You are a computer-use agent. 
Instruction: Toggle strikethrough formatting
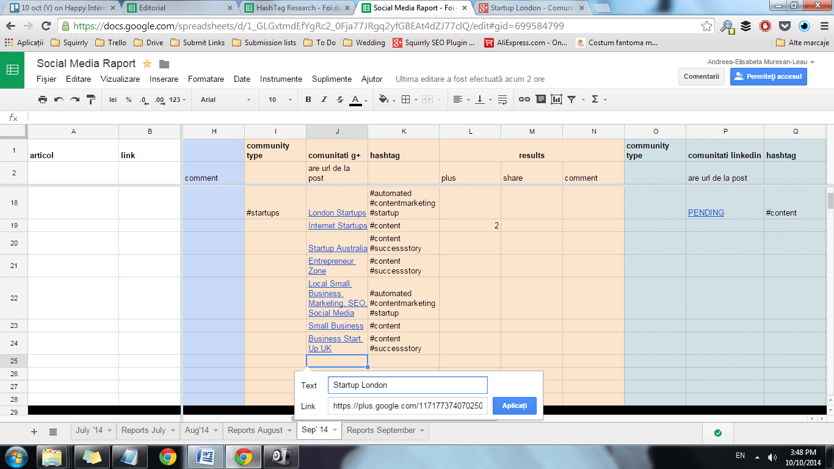pyautogui.click(x=340, y=100)
